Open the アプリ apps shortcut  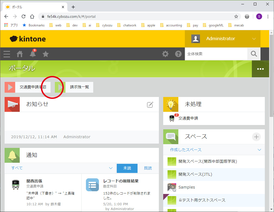(11, 25)
